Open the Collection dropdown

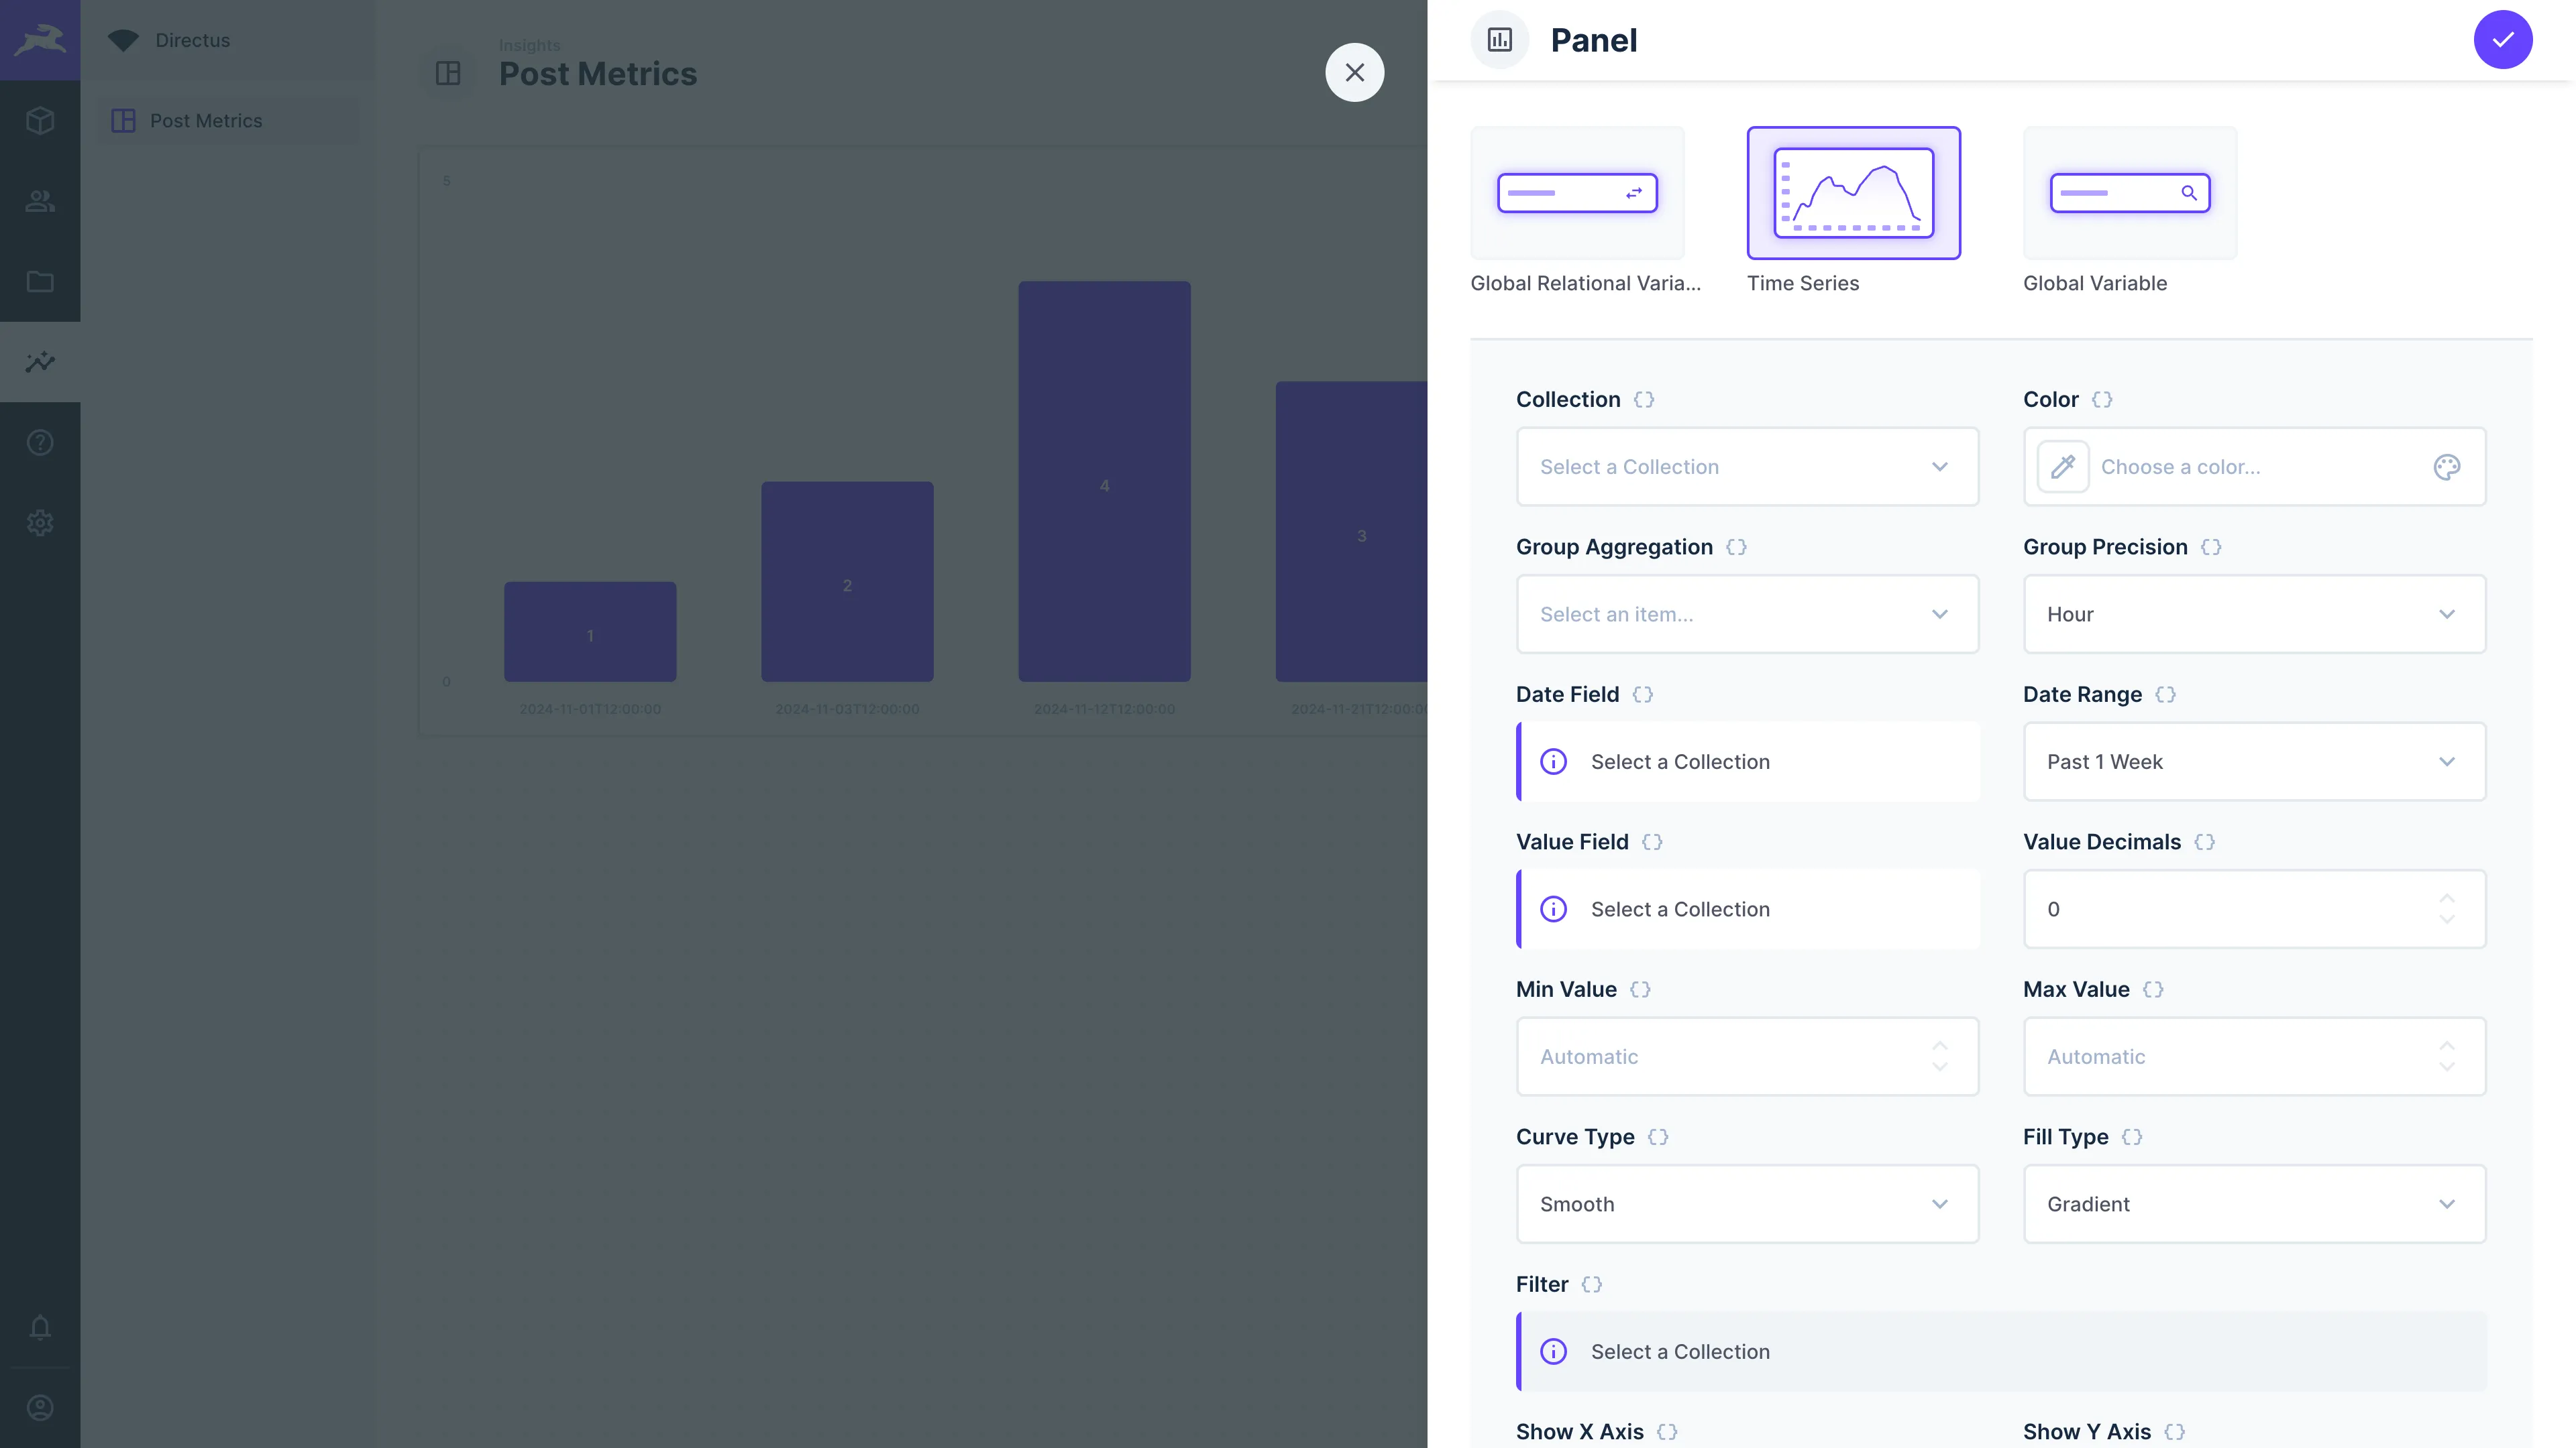coord(1747,467)
